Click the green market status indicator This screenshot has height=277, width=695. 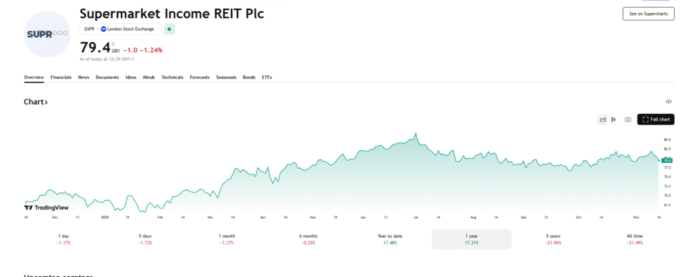170,29
